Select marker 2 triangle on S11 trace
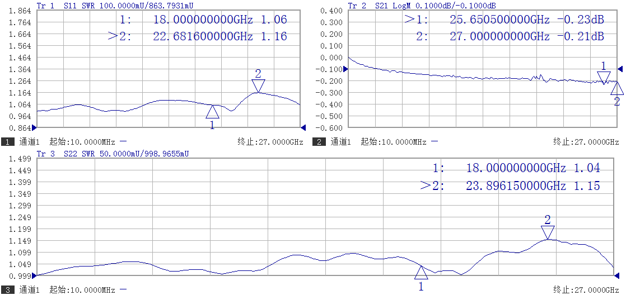626x295 pixels. pos(258,85)
